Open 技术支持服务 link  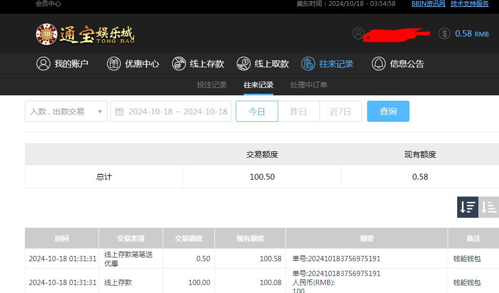click(469, 4)
